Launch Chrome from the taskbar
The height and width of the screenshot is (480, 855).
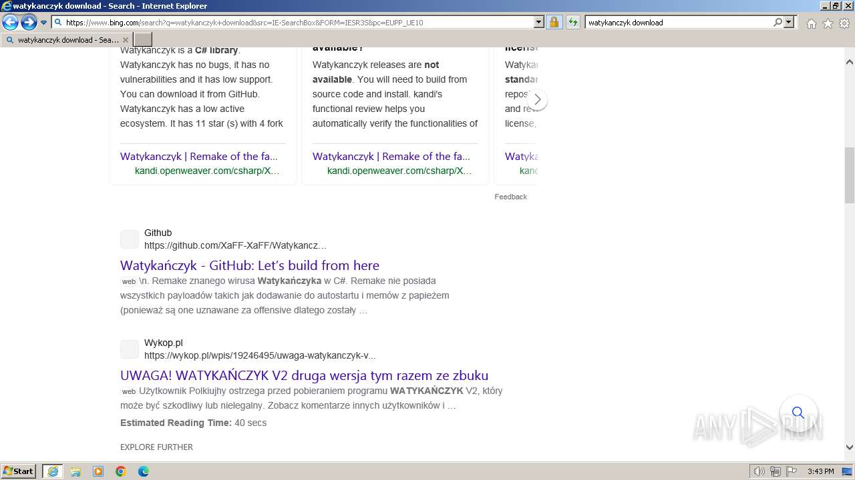point(121,471)
